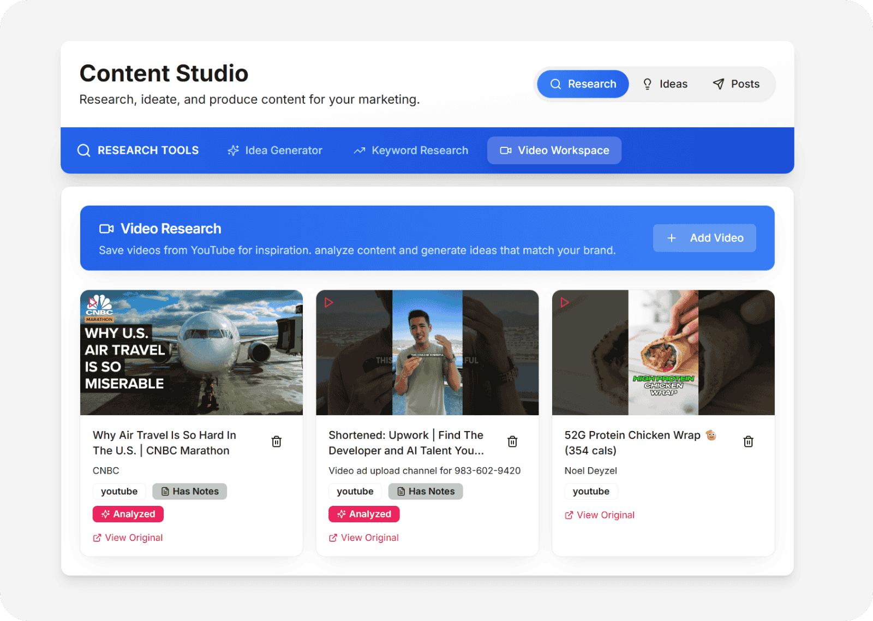Open the Idea Generator tool

(x=275, y=151)
